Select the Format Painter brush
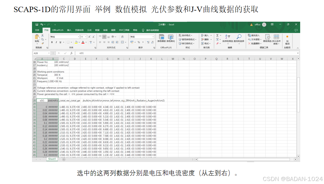Image resolution: width=324 pixels, height=184 pixels. pyautogui.click(x=43, y=43)
